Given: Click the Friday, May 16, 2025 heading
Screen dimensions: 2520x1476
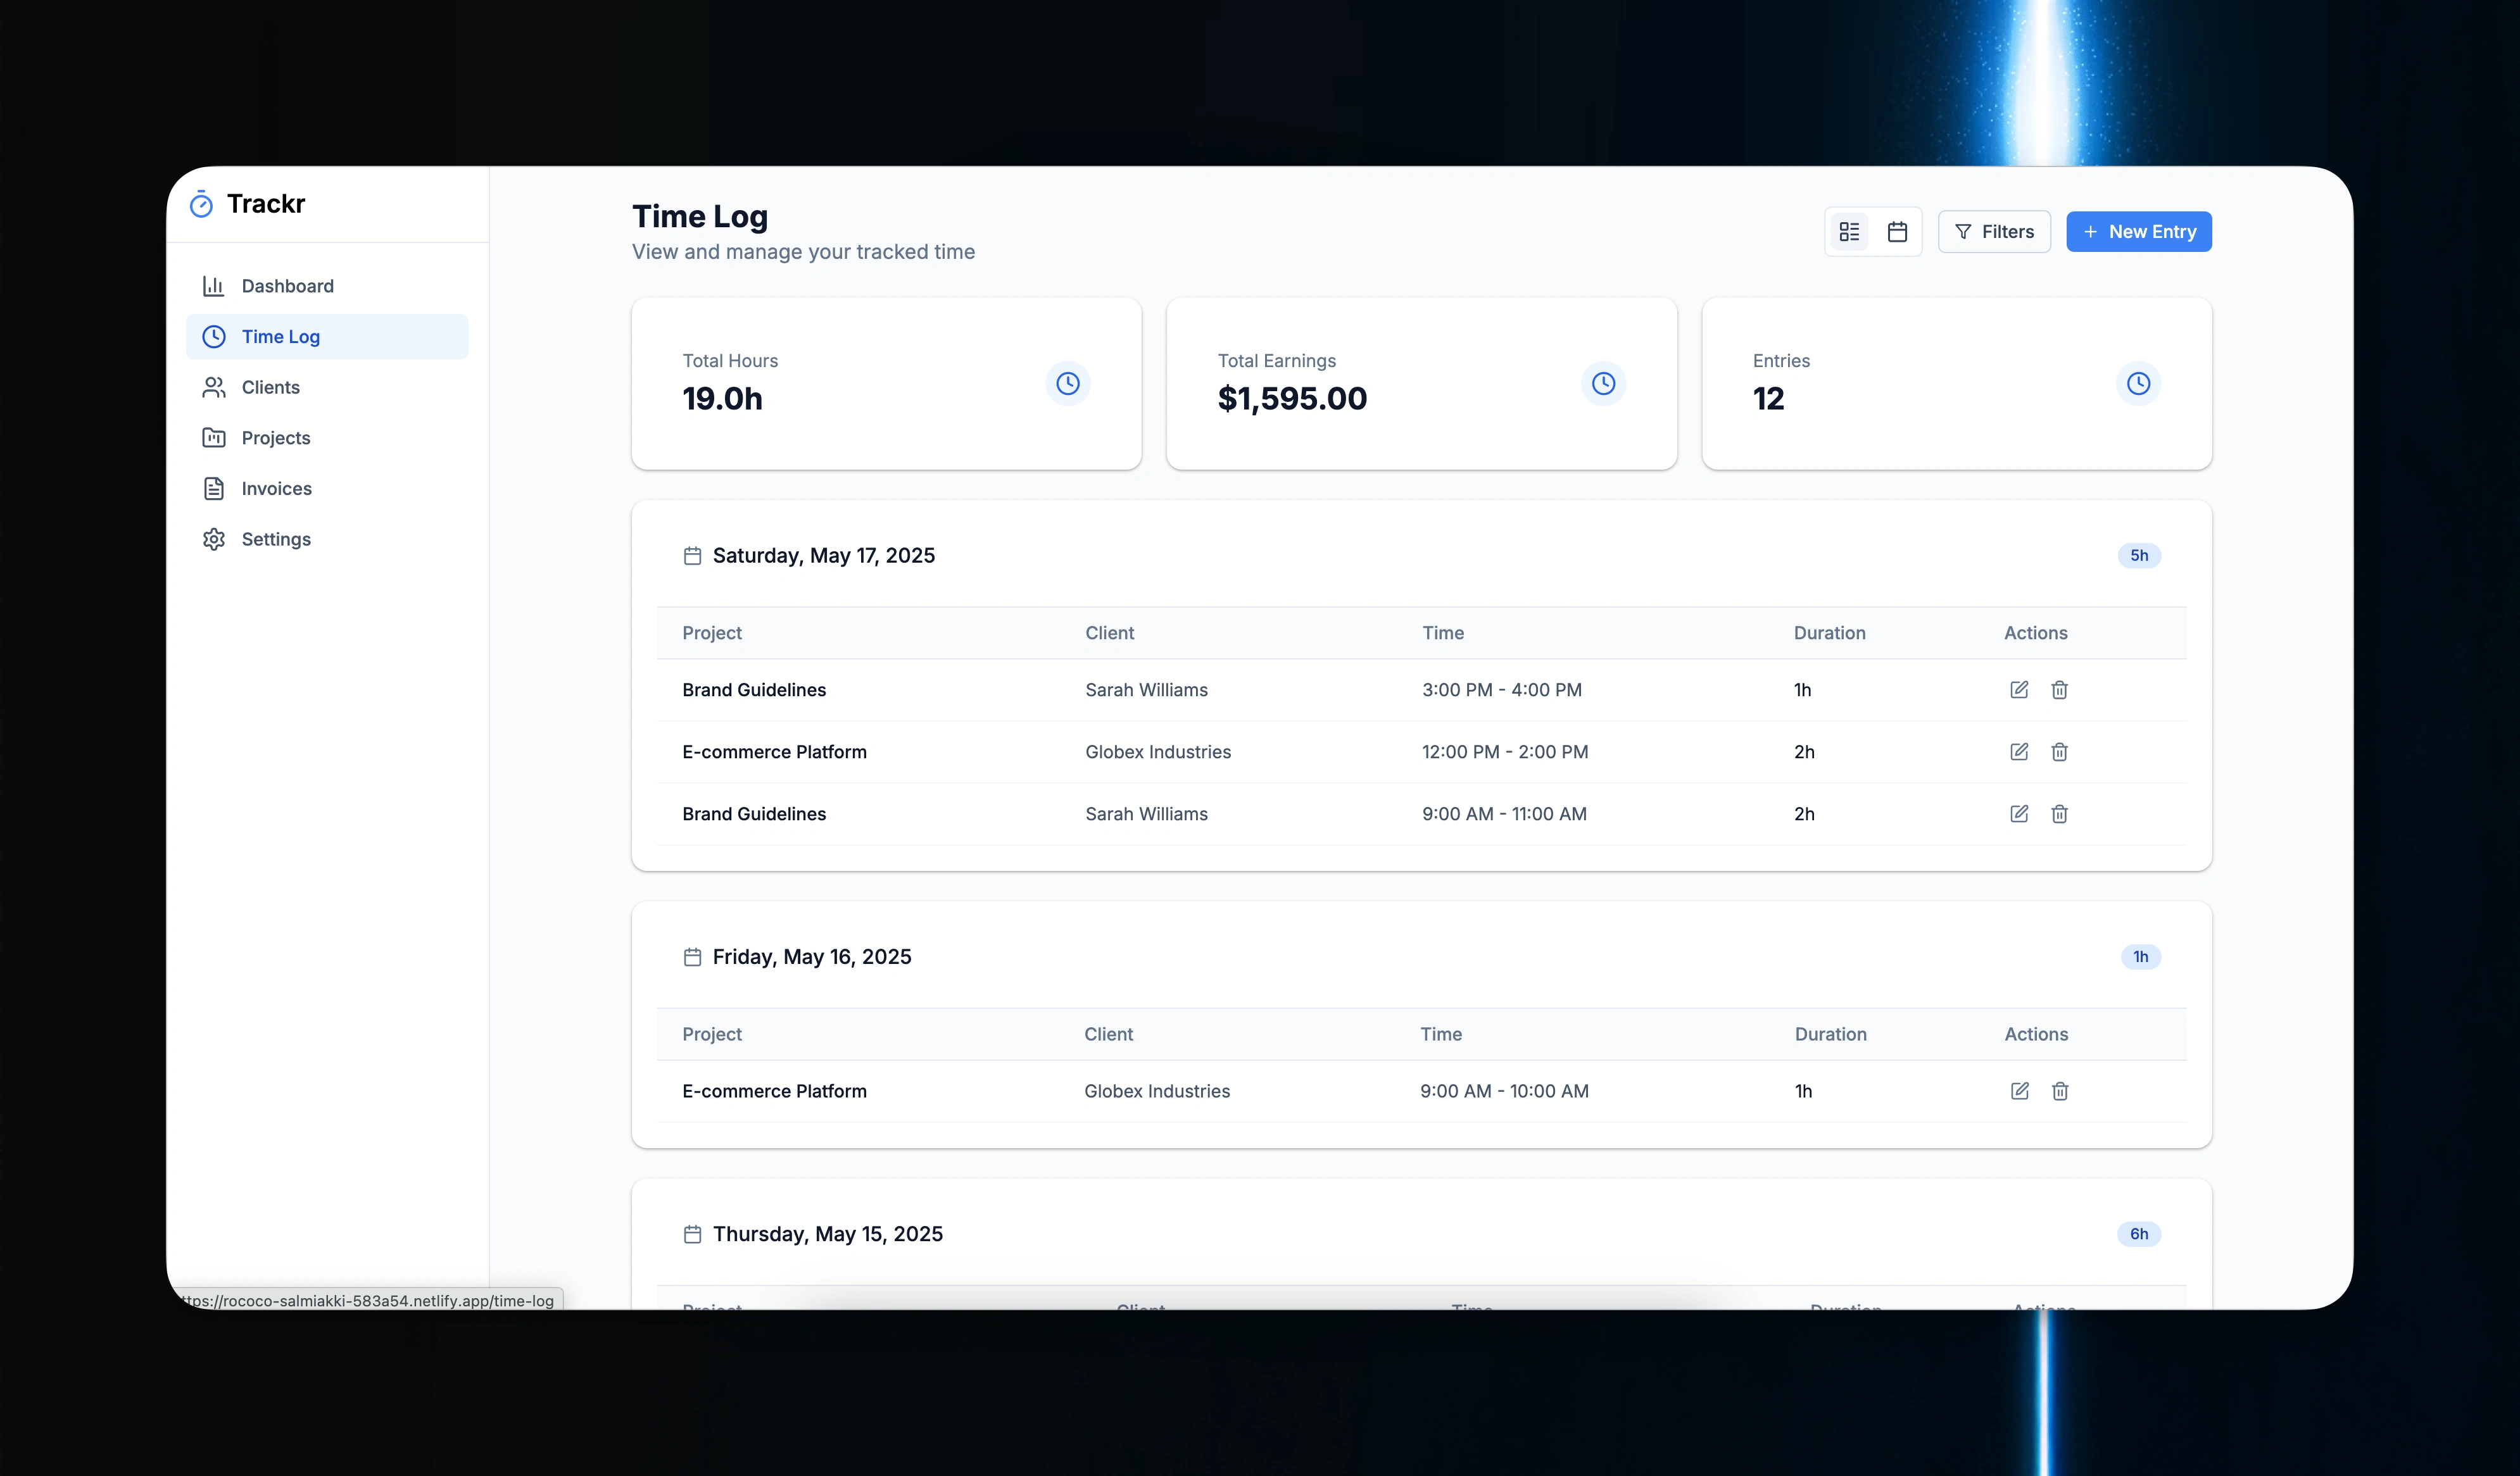Looking at the screenshot, I should [812, 958].
